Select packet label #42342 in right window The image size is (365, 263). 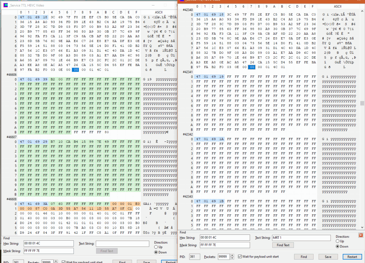point(188,134)
